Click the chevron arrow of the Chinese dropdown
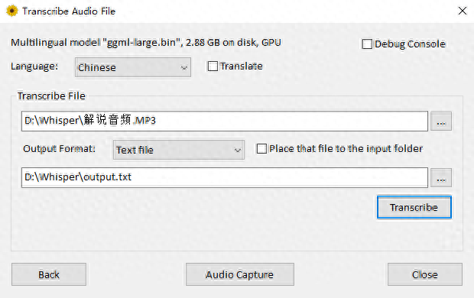 click(x=184, y=68)
